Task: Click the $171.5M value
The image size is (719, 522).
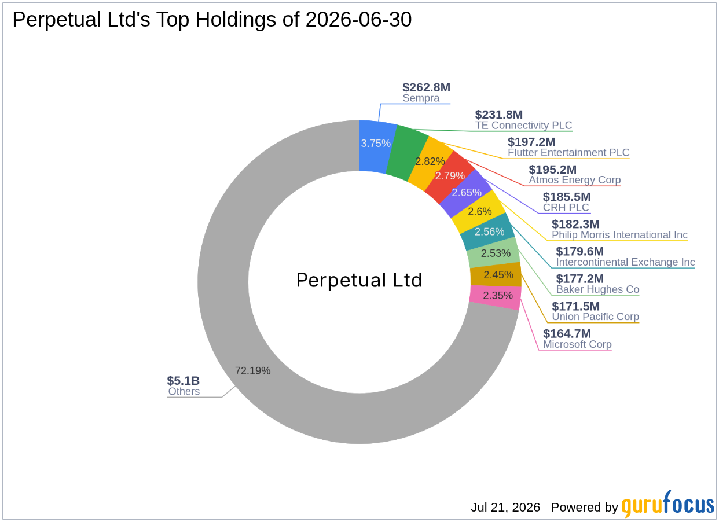Action: point(575,306)
